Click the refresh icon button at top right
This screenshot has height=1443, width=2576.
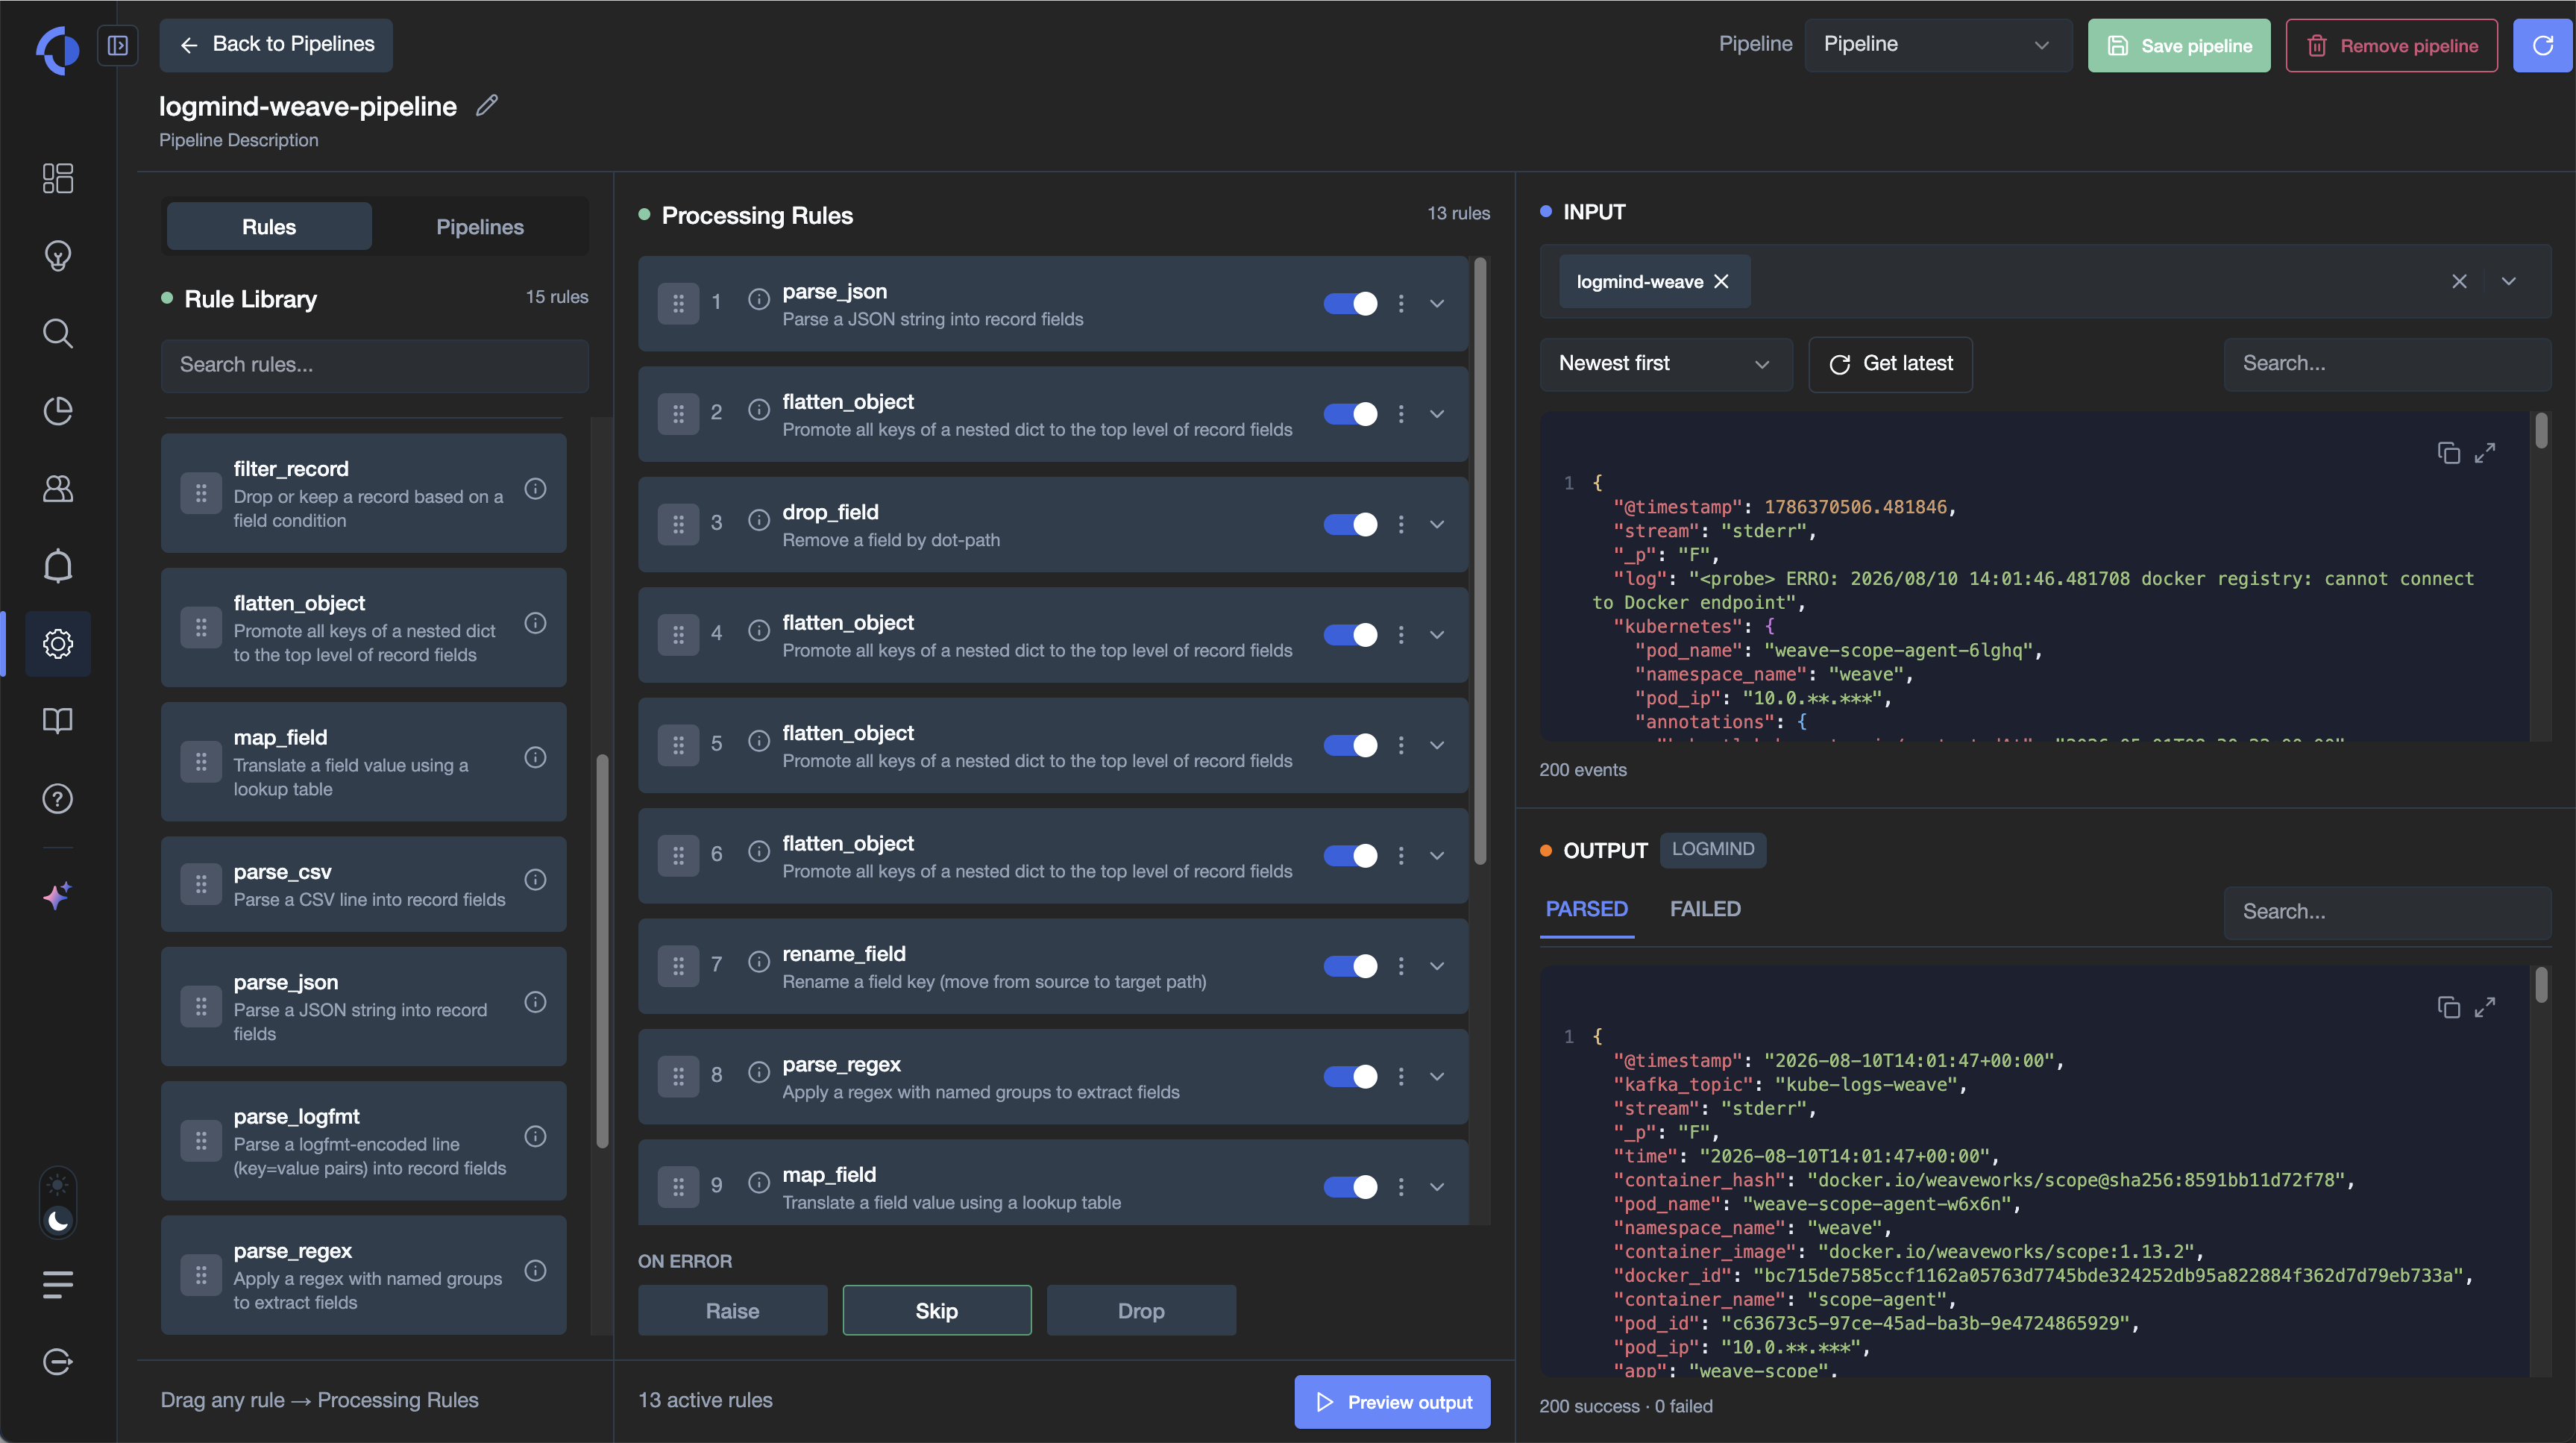(2542, 45)
